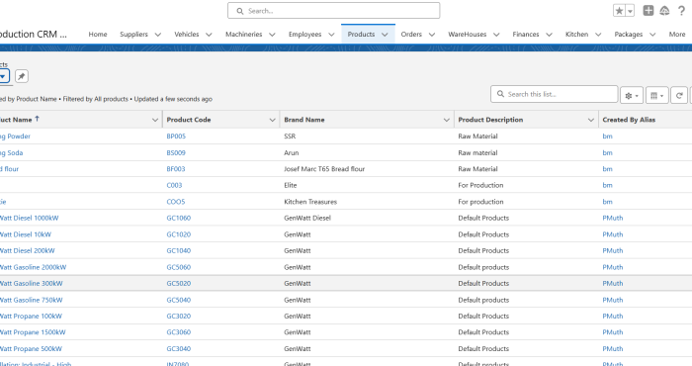Open Brand Name column actions chevron

click(446, 120)
